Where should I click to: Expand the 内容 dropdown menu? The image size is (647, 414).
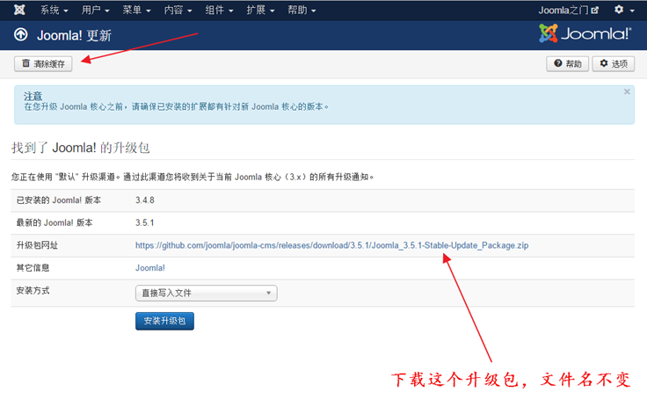pyautogui.click(x=178, y=10)
